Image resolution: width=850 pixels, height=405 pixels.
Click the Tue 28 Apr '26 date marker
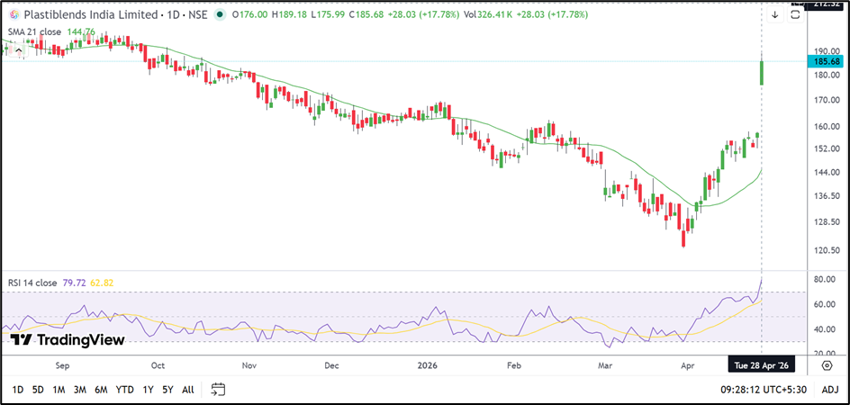point(763,366)
